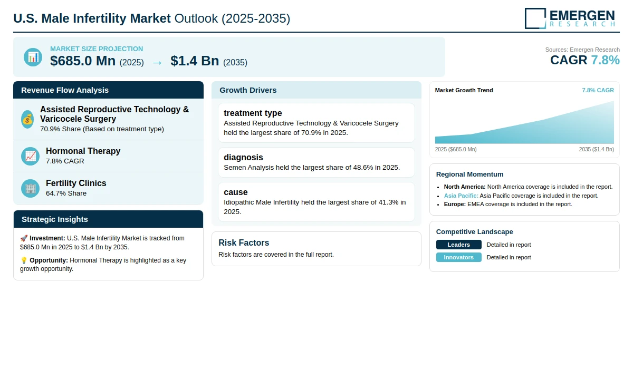Viewport: 633px width, 369px height.
Task: Click the Market Growth Trend area chart
Action: pos(524,122)
